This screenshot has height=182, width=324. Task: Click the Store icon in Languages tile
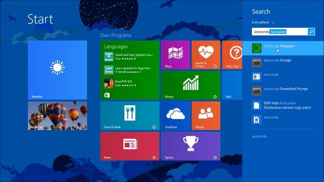point(107,95)
